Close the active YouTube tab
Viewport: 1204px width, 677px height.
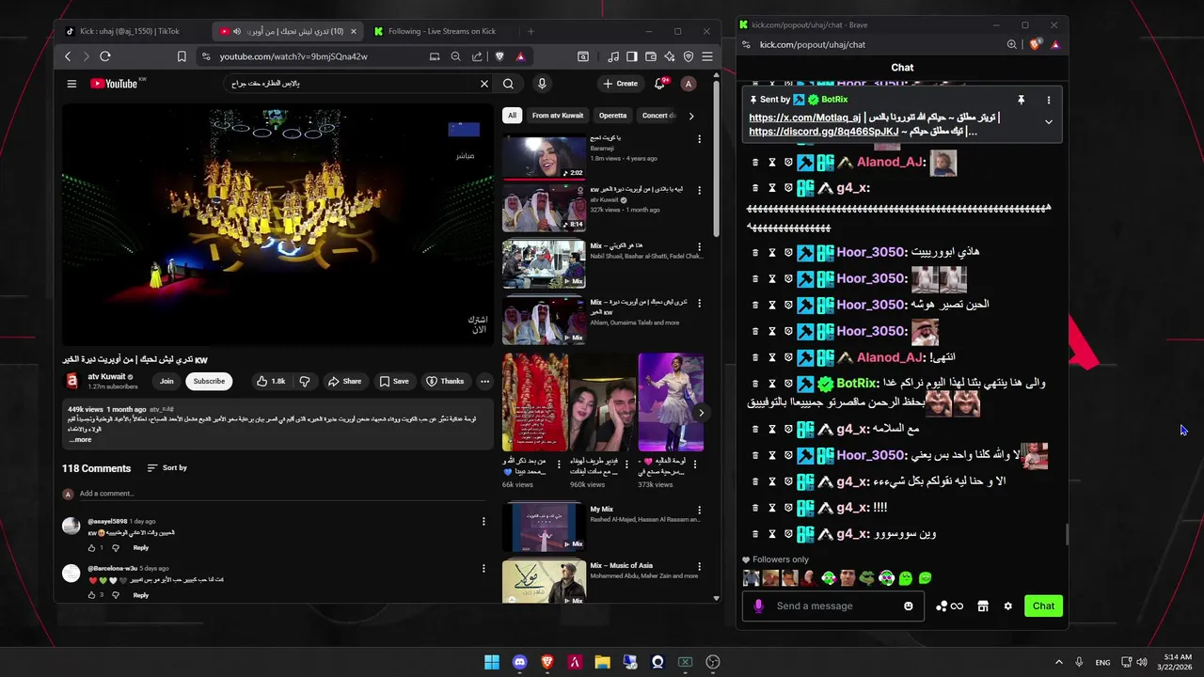tap(354, 31)
